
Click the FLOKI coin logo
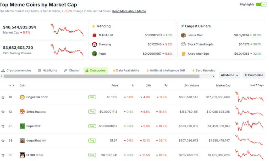point(22,155)
